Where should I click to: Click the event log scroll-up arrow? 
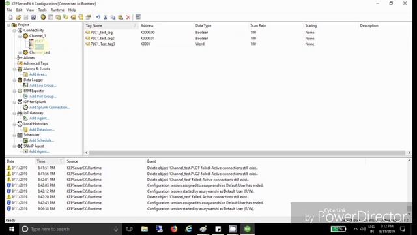pyautogui.click(x=409, y=161)
